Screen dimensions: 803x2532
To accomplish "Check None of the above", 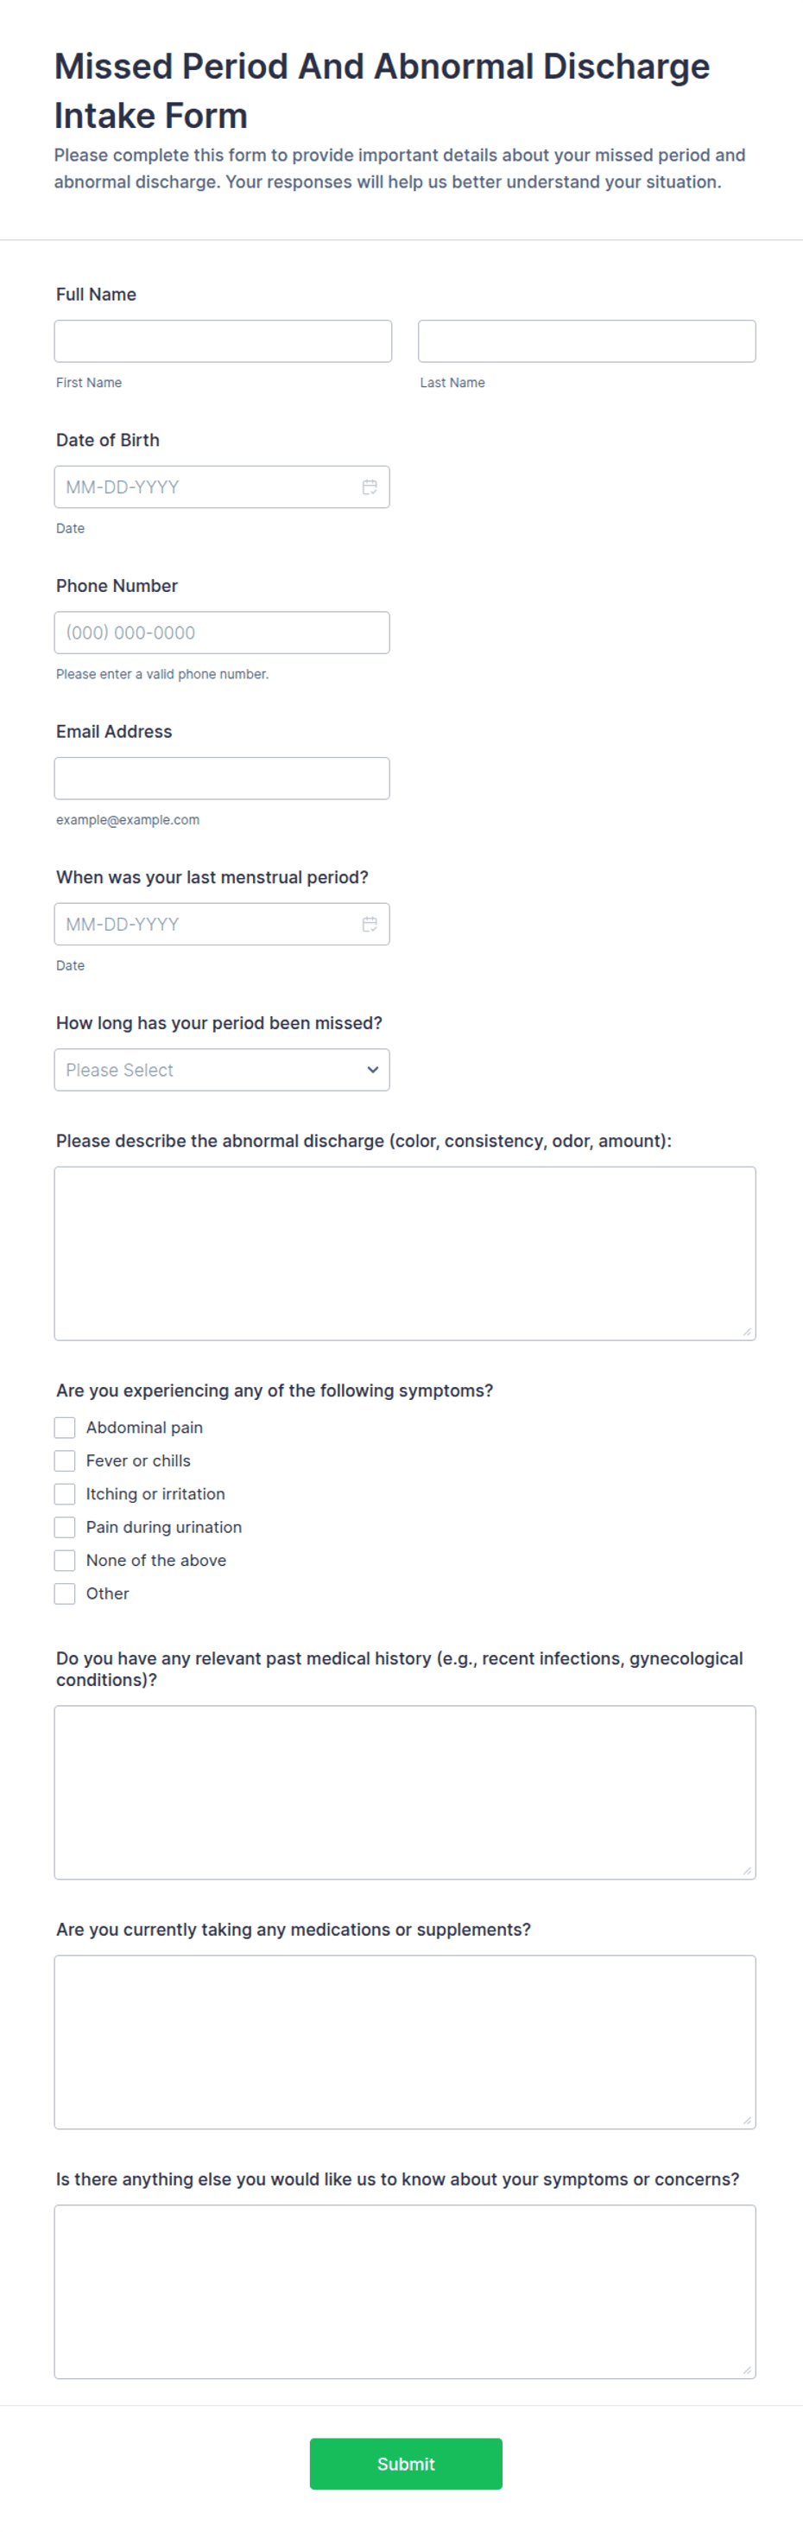I will click(x=65, y=1562).
